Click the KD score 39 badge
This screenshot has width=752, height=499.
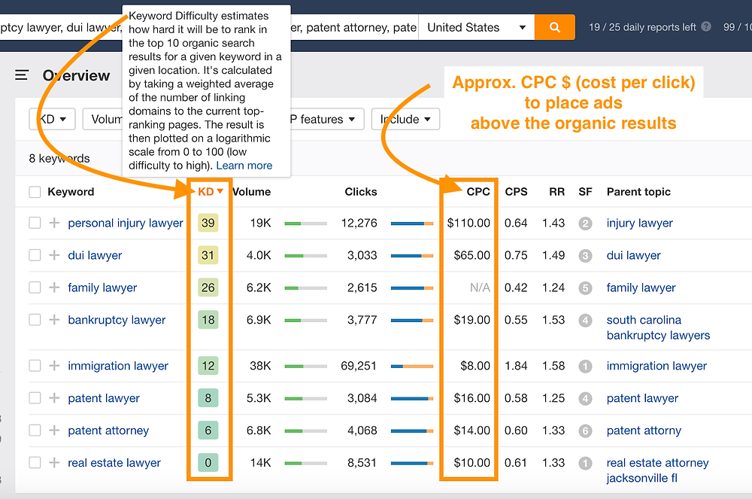208,223
